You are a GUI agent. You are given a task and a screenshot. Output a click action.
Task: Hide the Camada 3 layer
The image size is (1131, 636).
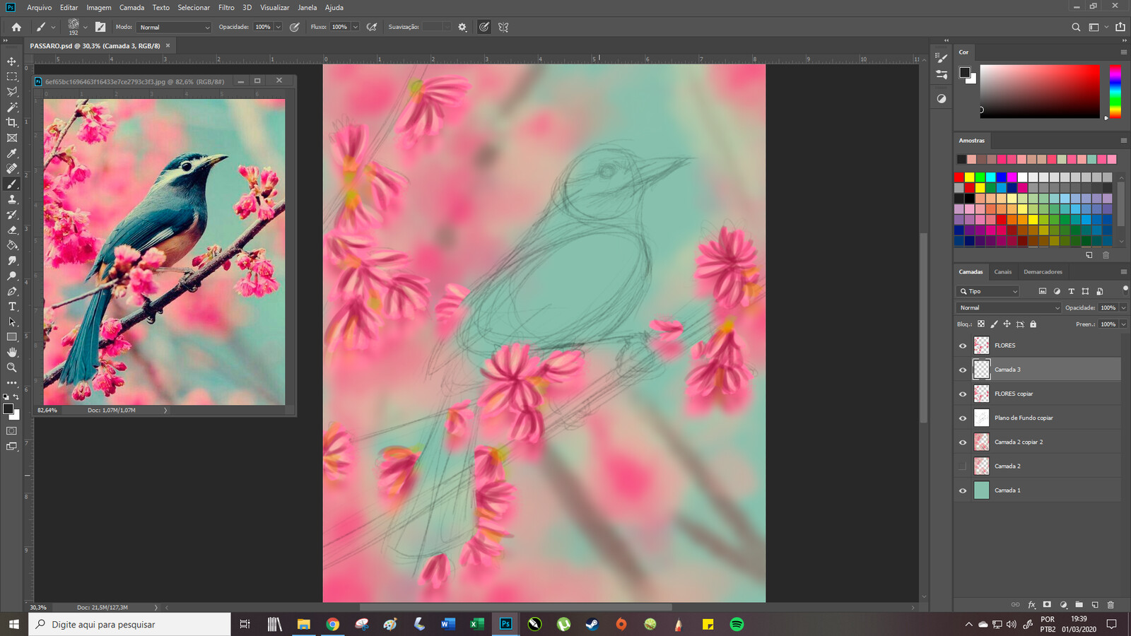[x=962, y=370]
